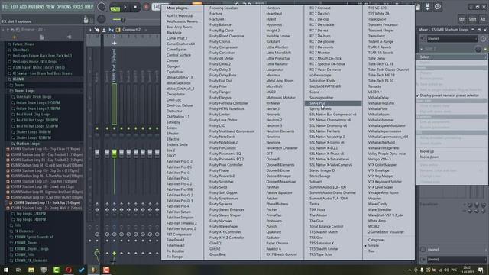Click the browser collapse arrow icon
489x275 pixels.
(69, 37)
